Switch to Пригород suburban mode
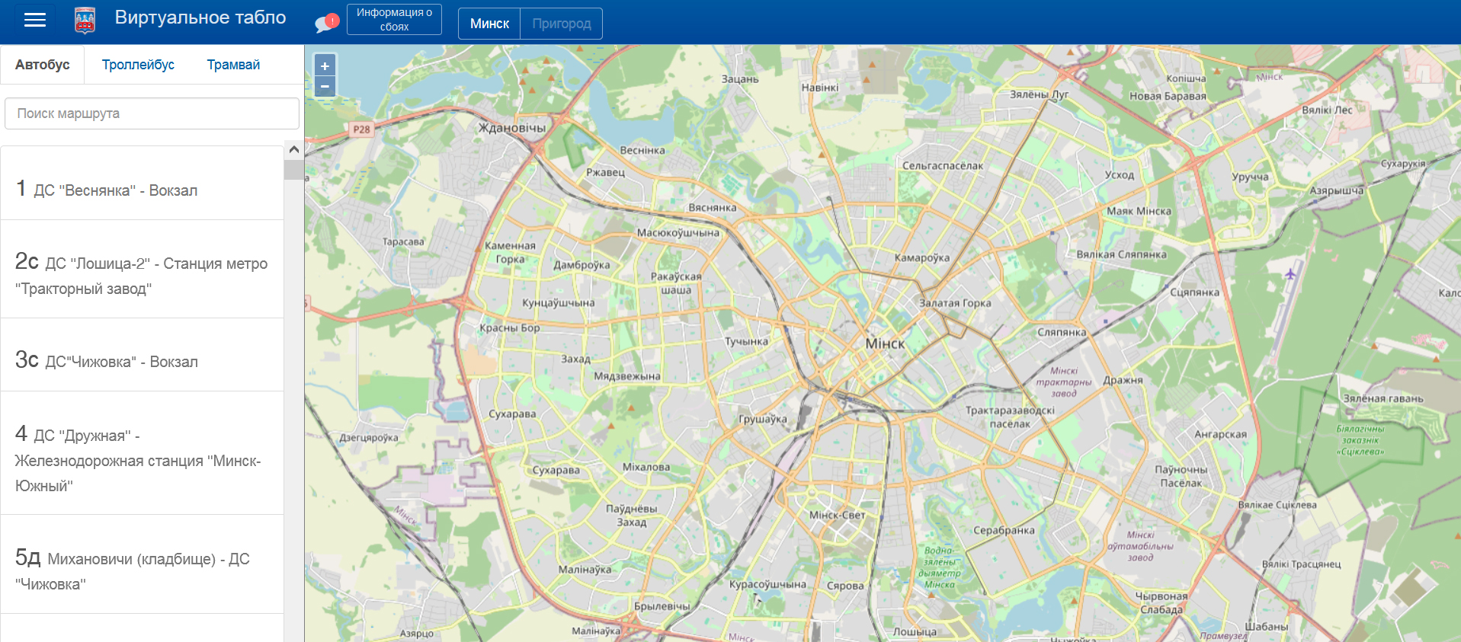 pyautogui.click(x=561, y=24)
